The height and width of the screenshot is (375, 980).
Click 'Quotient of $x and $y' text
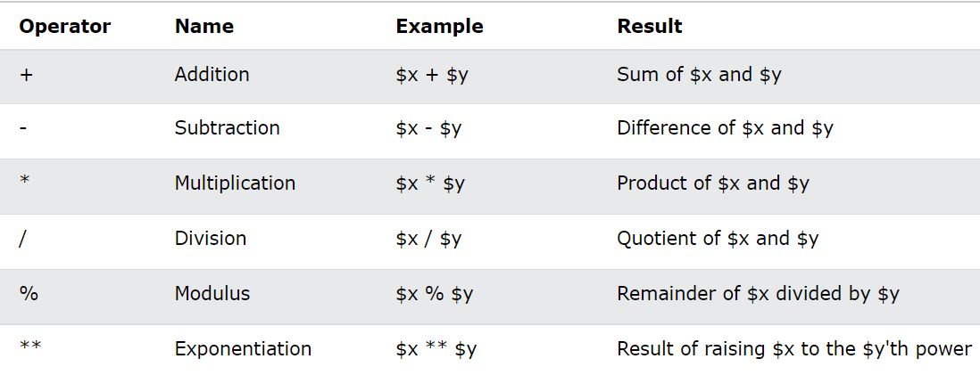tap(718, 239)
